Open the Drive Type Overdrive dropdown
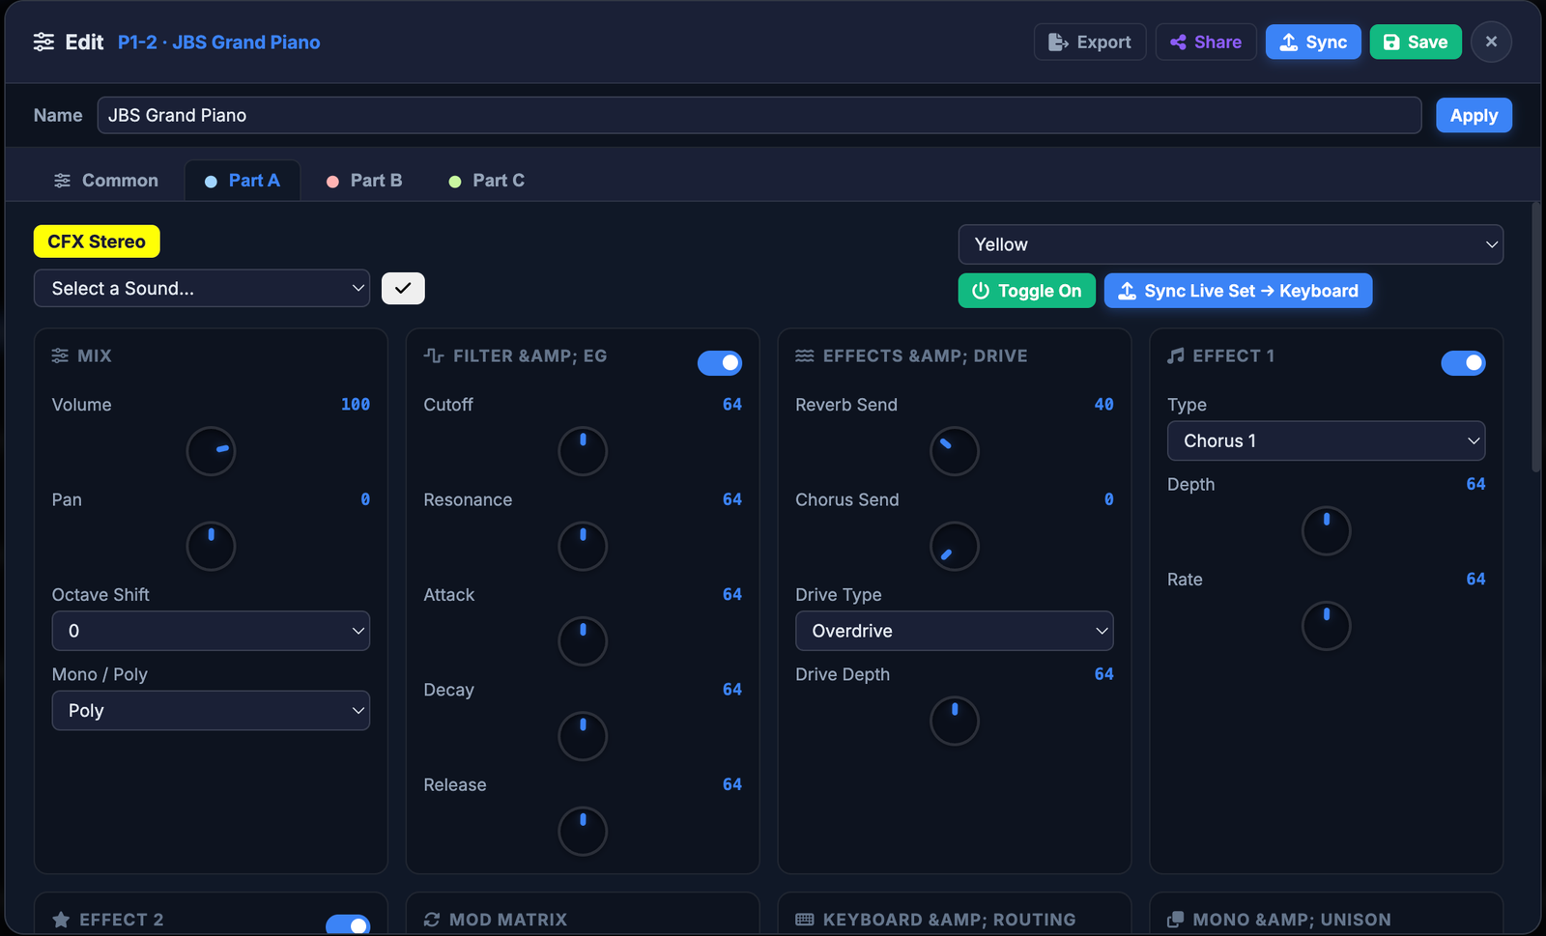1546x936 pixels. 955,631
